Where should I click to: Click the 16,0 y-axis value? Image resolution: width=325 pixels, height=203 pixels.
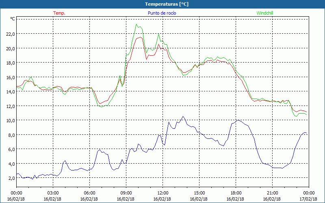[x=11, y=77]
